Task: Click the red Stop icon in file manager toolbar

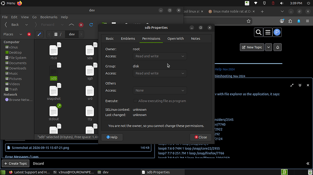Action: pos(81,25)
